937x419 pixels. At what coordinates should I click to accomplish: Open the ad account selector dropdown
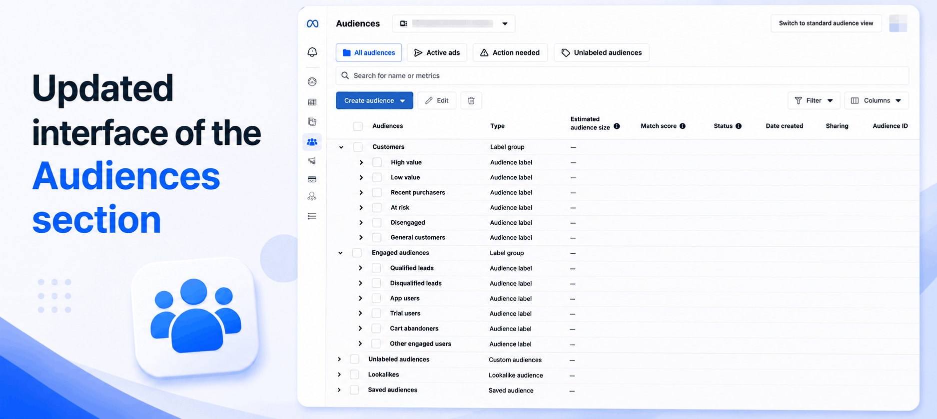[x=454, y=23]
